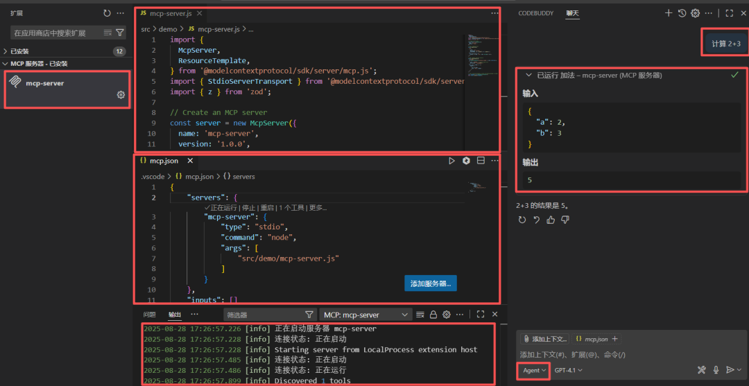Retry the chat response
Image resolution: width=749 pixels, height=386 pixels.
[522, 220]
